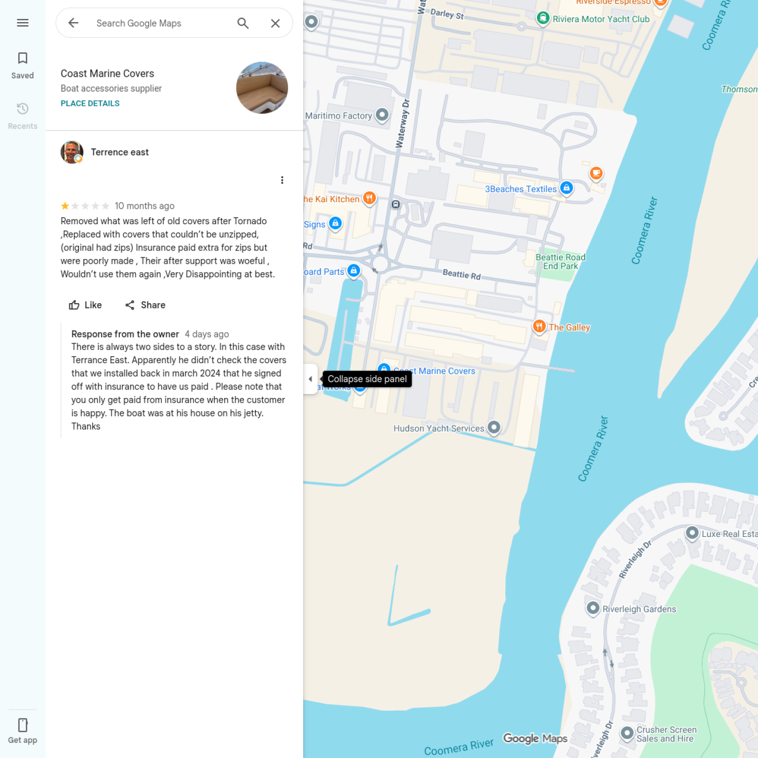Open the Coast Marine Covers photo thumbnail
758x758 pixels.
[262, 88]
